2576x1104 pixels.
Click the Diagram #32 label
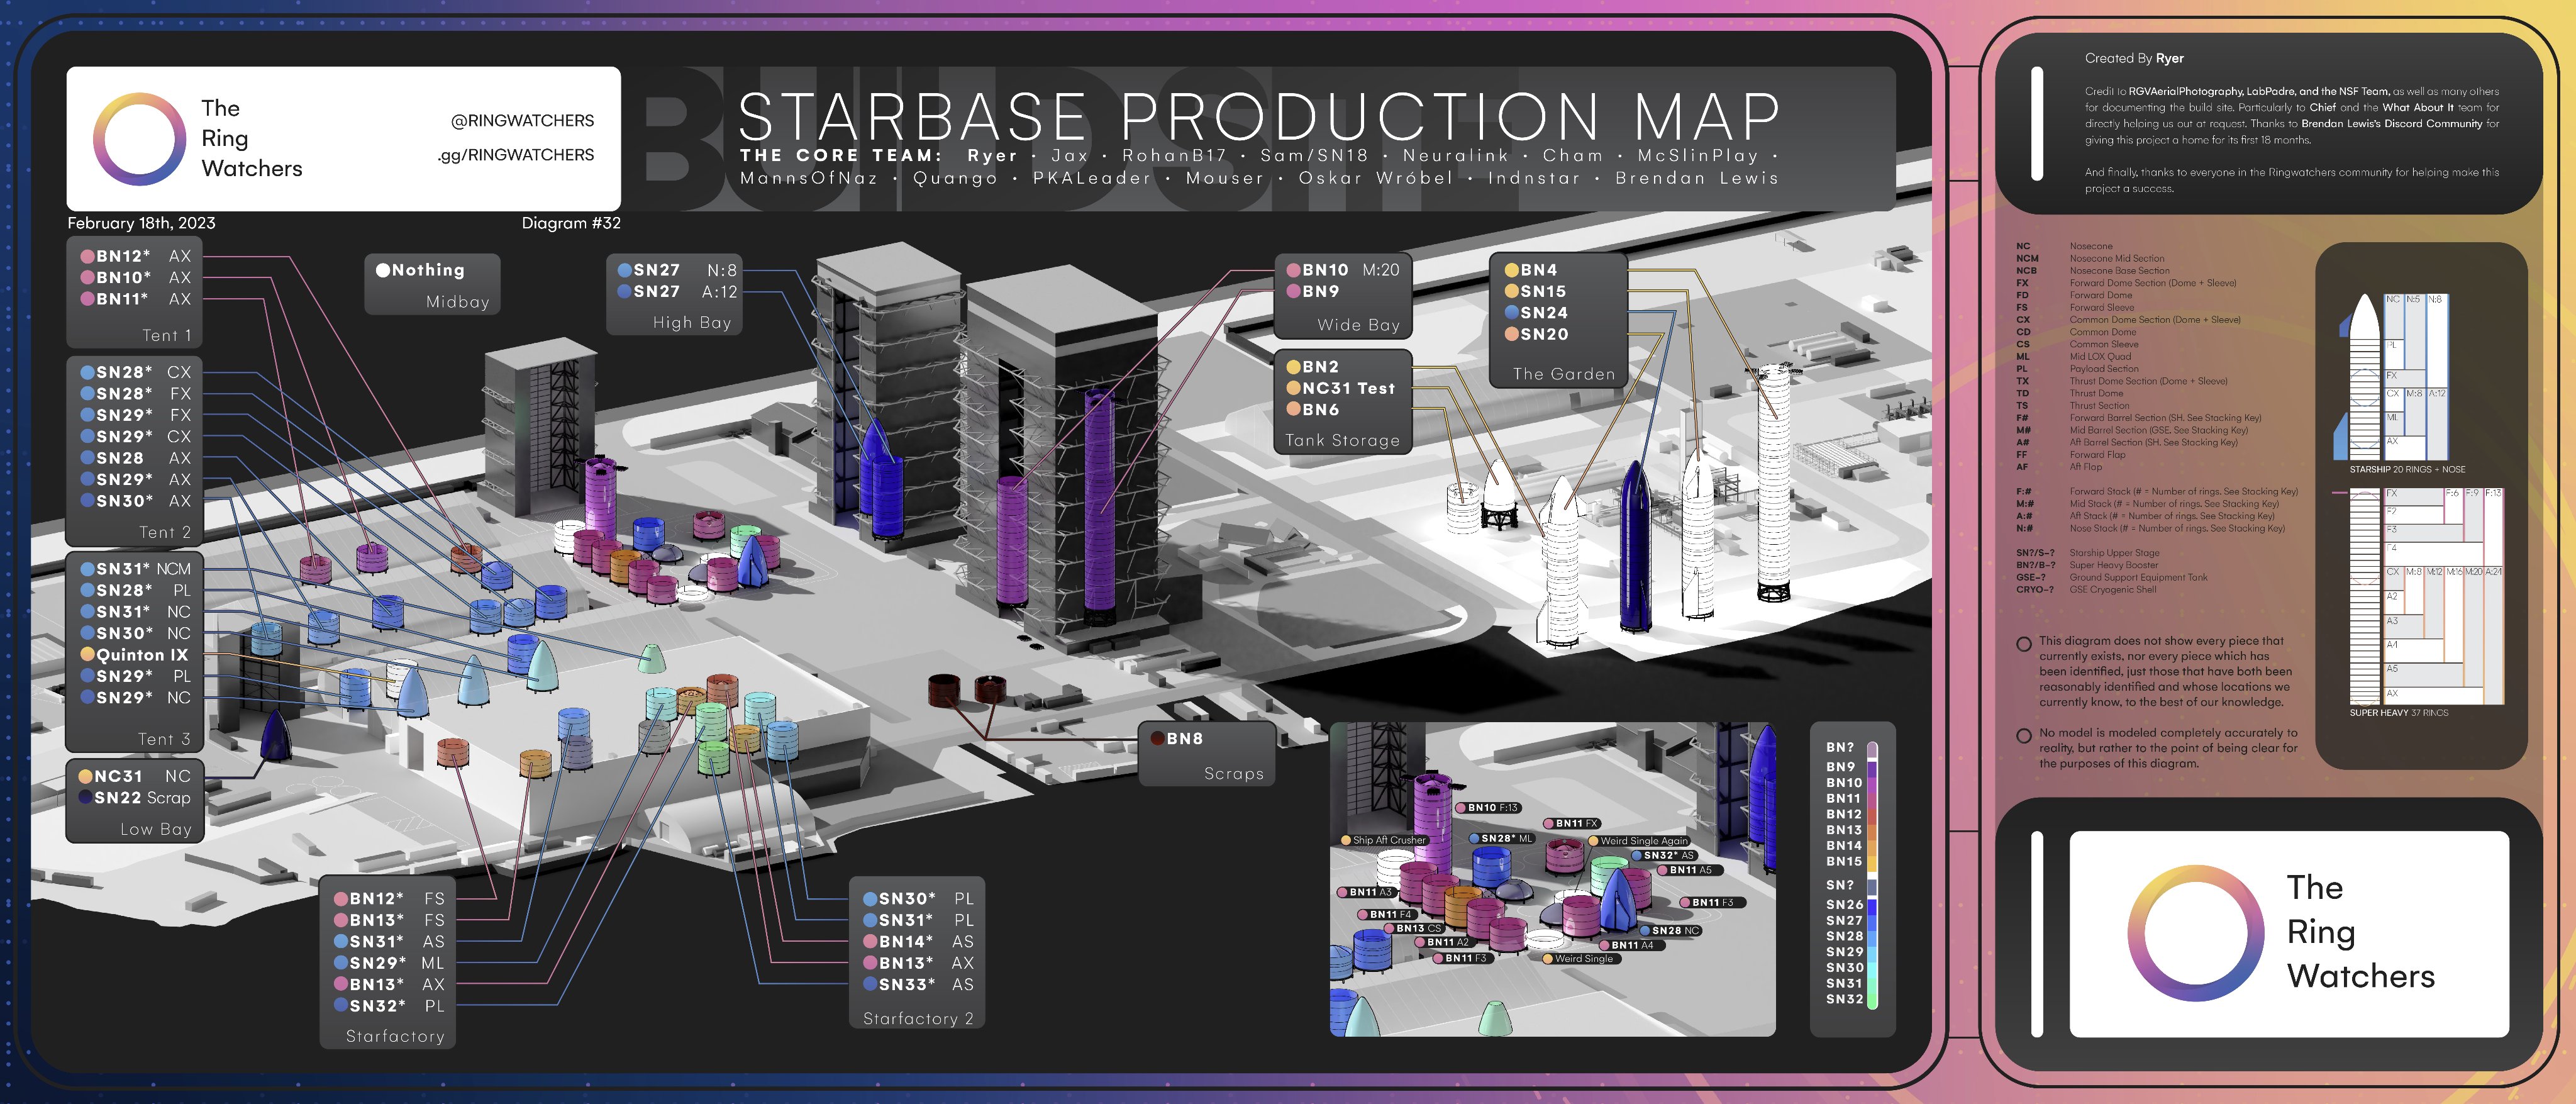click(x=571, y=223)
